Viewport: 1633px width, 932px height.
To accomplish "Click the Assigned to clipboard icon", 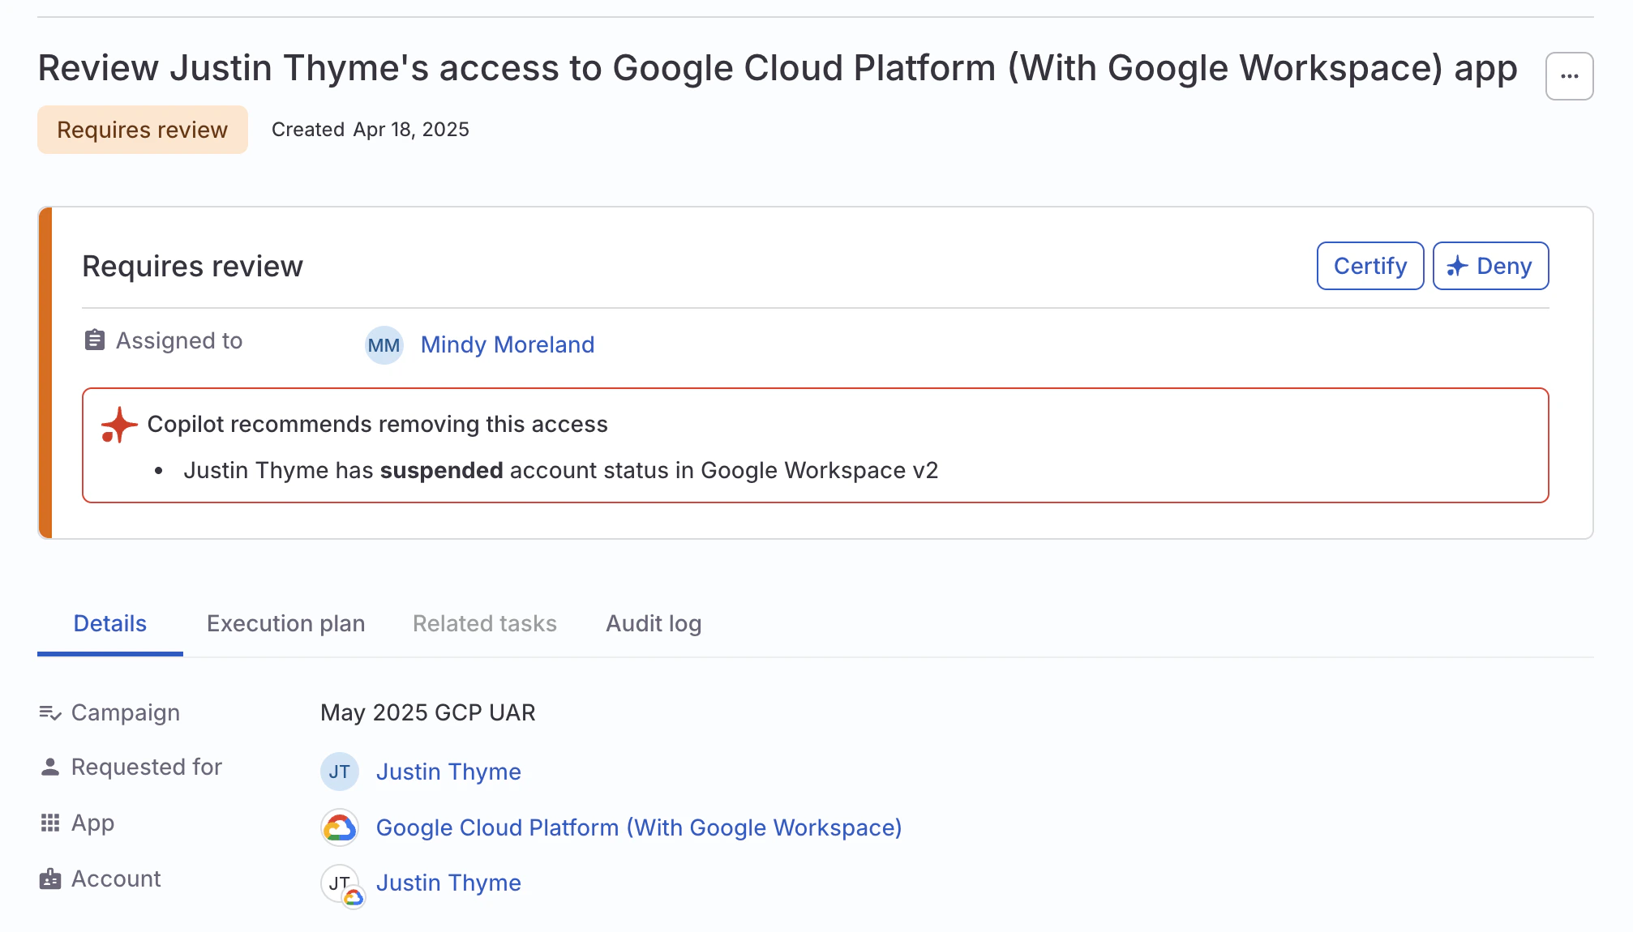I will tap(95, 340).
